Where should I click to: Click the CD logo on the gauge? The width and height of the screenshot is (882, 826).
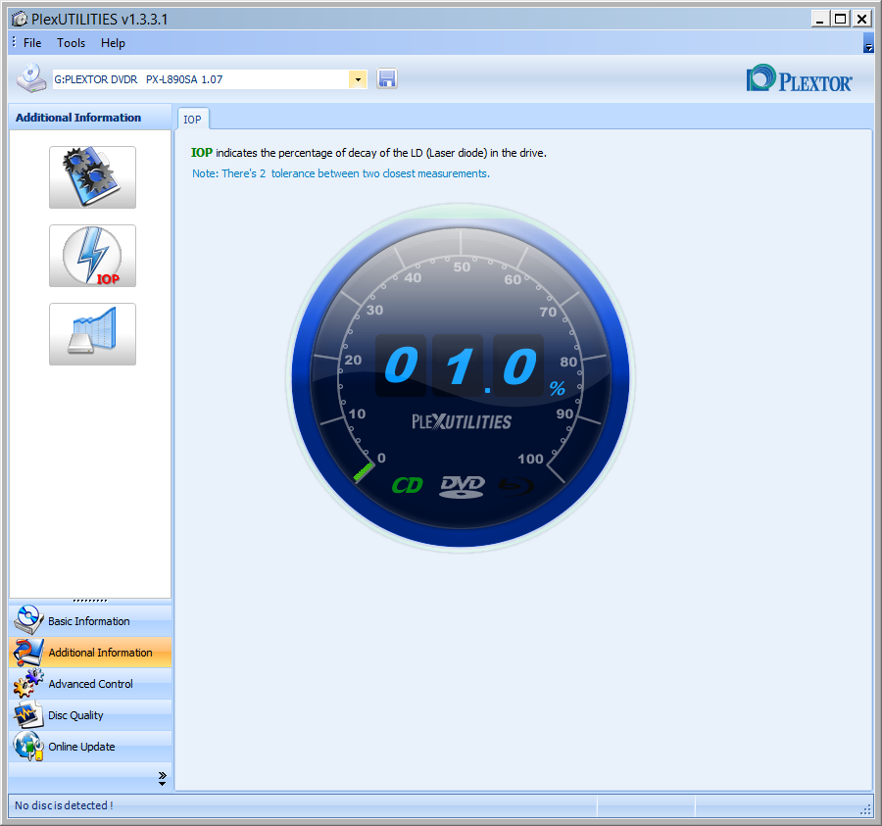click(407, 485)
